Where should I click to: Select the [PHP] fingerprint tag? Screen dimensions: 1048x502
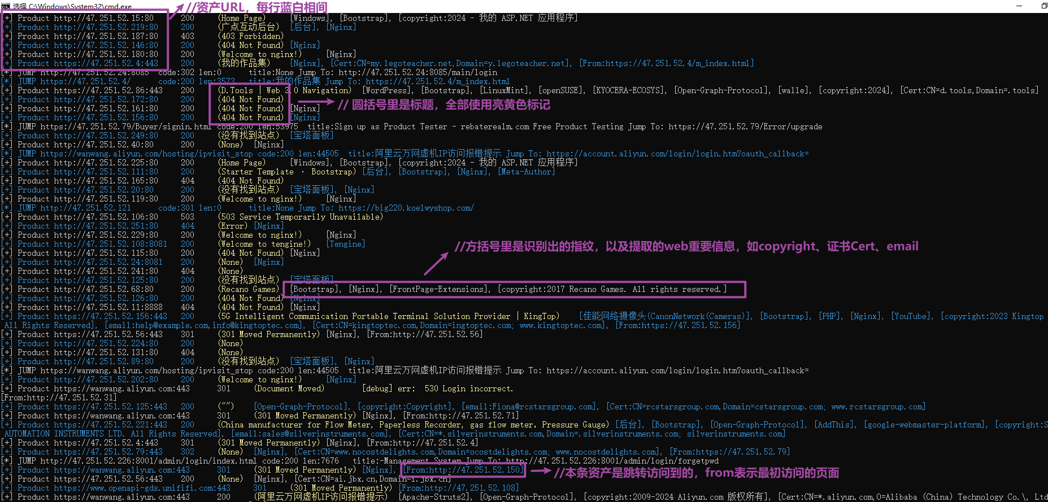click(831, 316)
